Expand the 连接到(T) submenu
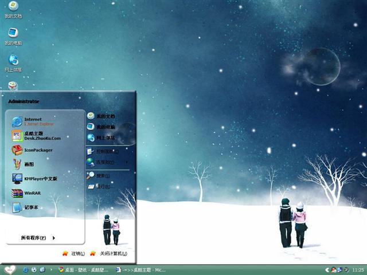367x275 pixels. coord(108,162)
